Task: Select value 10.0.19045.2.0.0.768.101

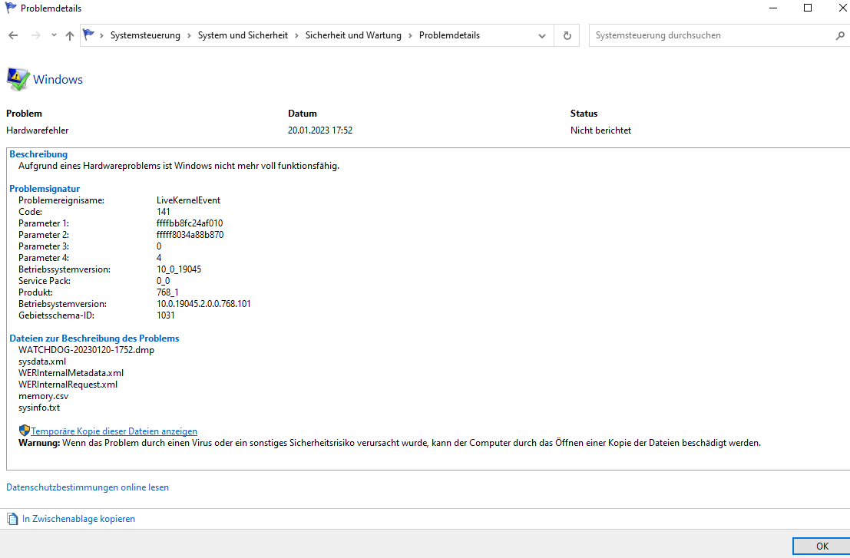Action: pyautogui.click(x=203, y=304)
